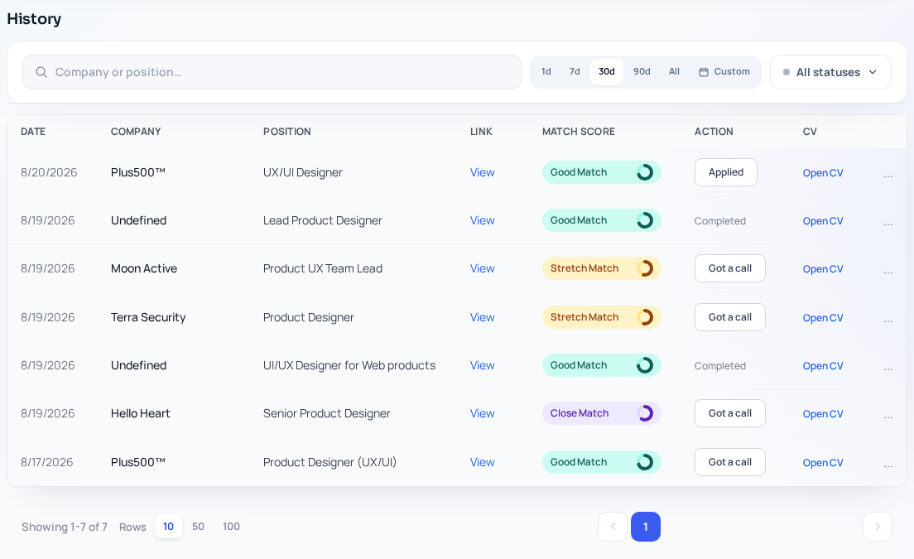The height and width of the screenshot is (559, 914).
Task: Click the 8/17/2026 date cell
Action: pos(46,462)
